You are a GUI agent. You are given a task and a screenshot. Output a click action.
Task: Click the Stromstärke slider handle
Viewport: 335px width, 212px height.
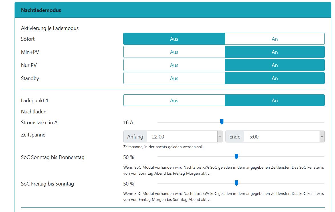(x=222, y=122)
